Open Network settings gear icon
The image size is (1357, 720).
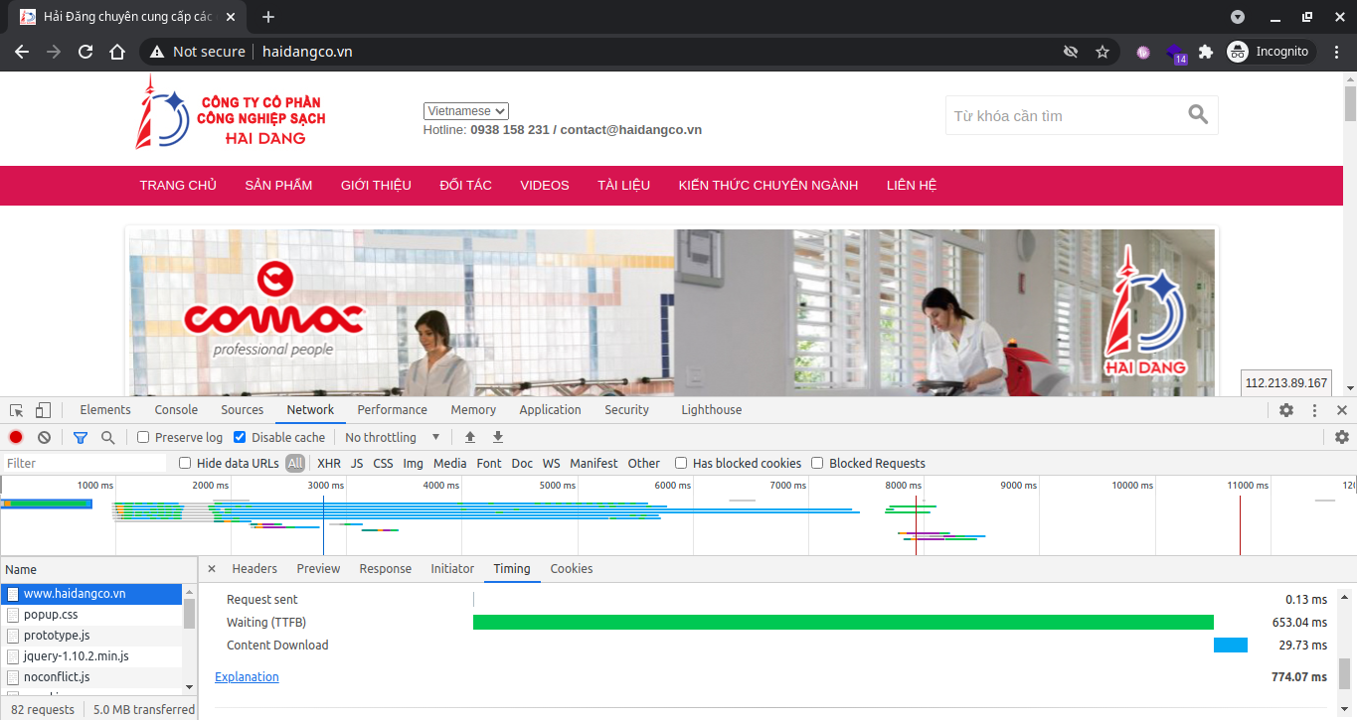coord(1342,437)
